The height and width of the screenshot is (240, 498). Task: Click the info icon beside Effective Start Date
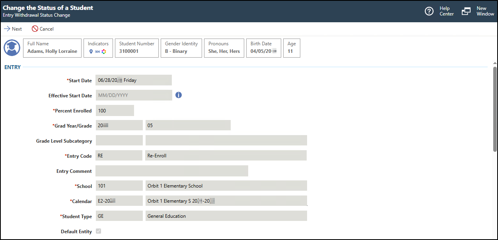178,95
